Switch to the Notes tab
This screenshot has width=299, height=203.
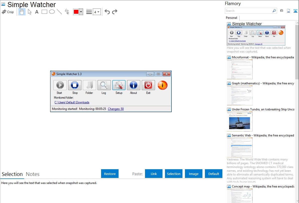[33, 174]
